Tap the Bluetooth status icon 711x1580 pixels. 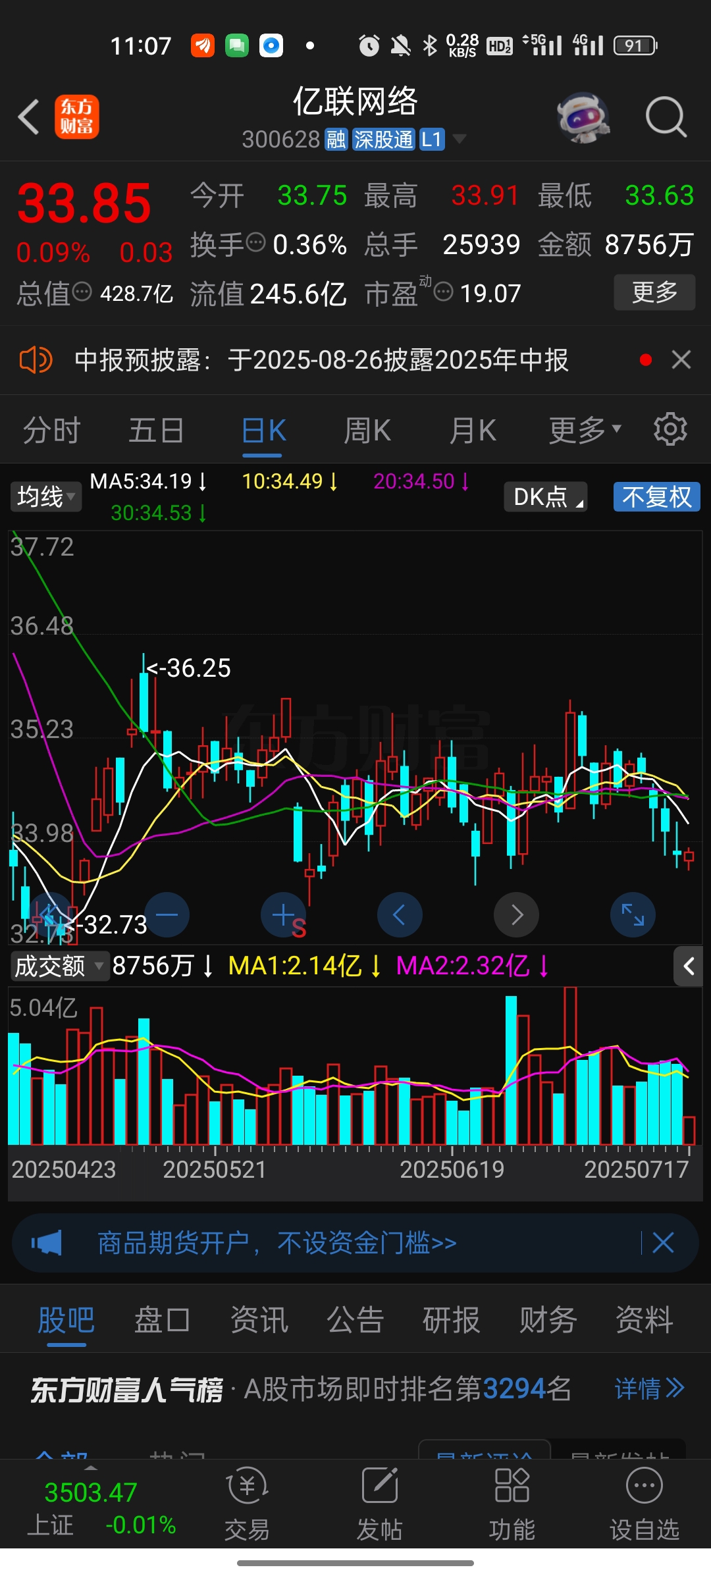pyautogui.click(x=430, y=45)
